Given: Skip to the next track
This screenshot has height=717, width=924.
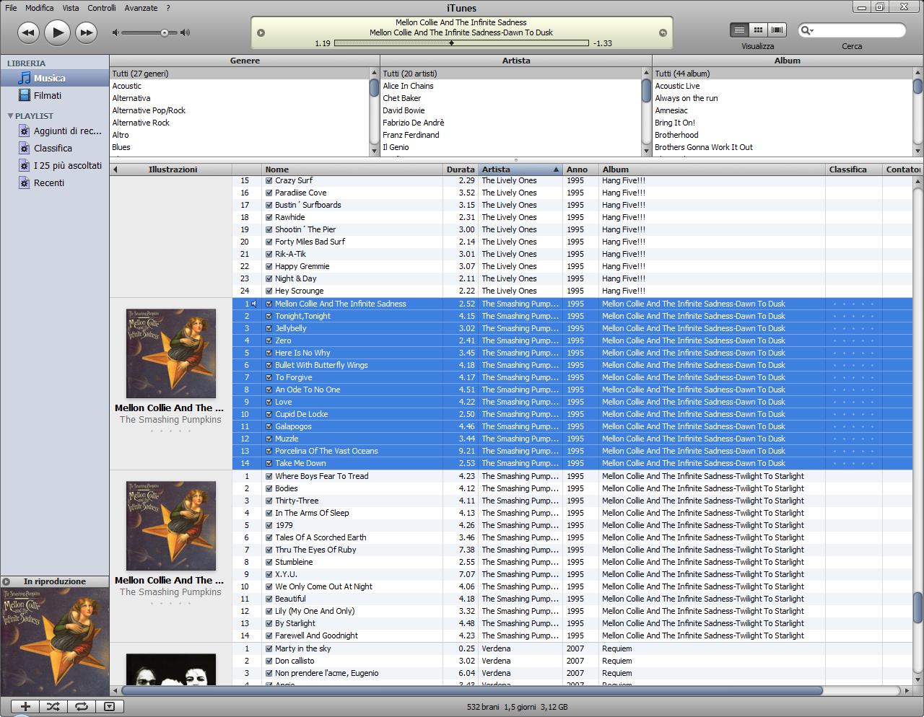Looking at the screenshot, I should pyautogui.click(x=86, y=32).
